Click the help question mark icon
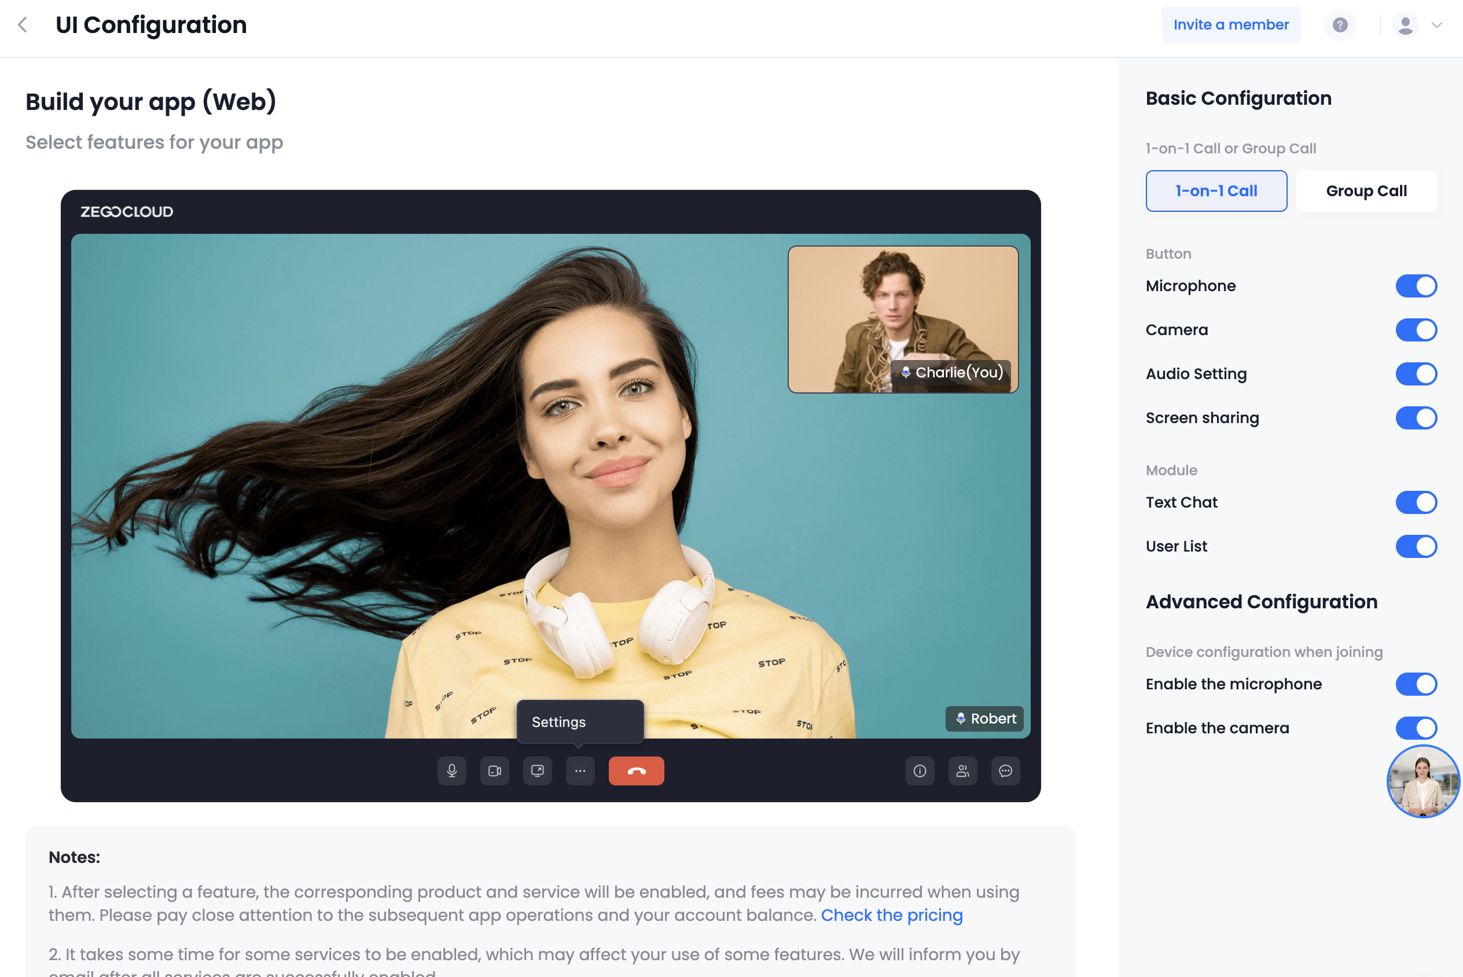This screenshot has width=1463, height=977. (x=1340, y=25)
